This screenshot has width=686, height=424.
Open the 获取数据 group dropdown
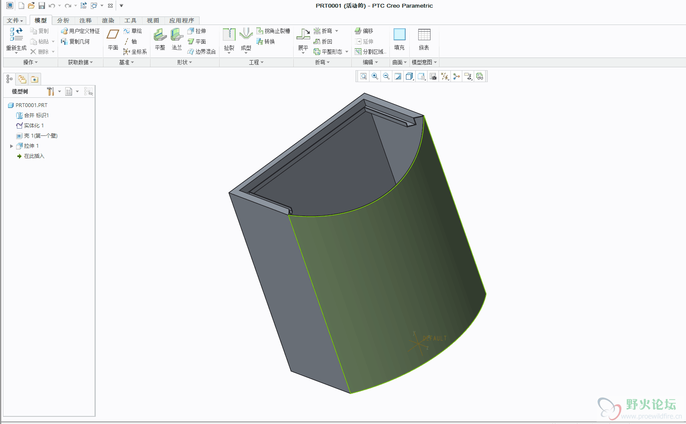point(81,62)
